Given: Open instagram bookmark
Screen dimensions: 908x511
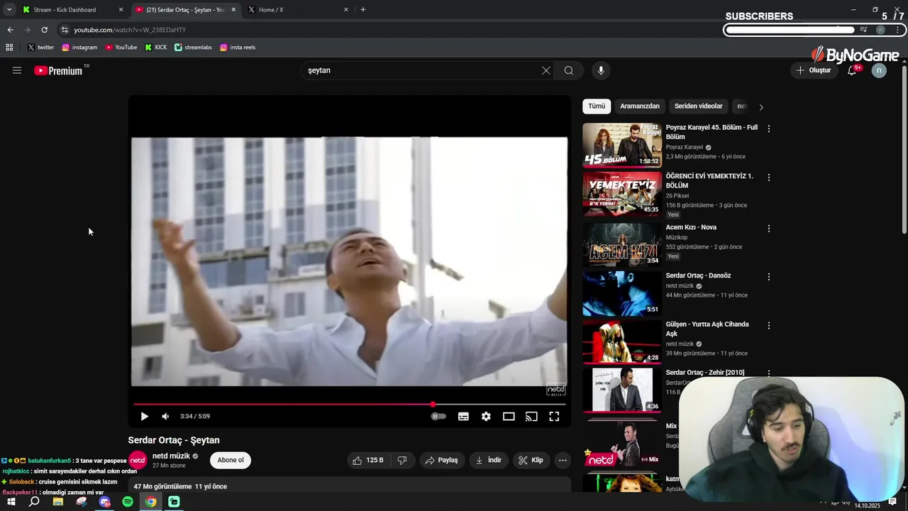Looking at the screenshot, I should (79, 48).
